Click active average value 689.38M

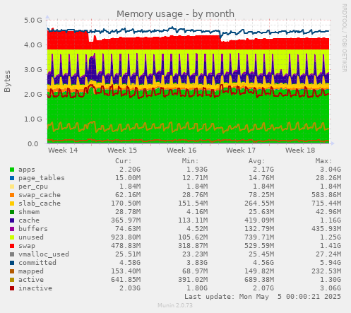point(259,280)
